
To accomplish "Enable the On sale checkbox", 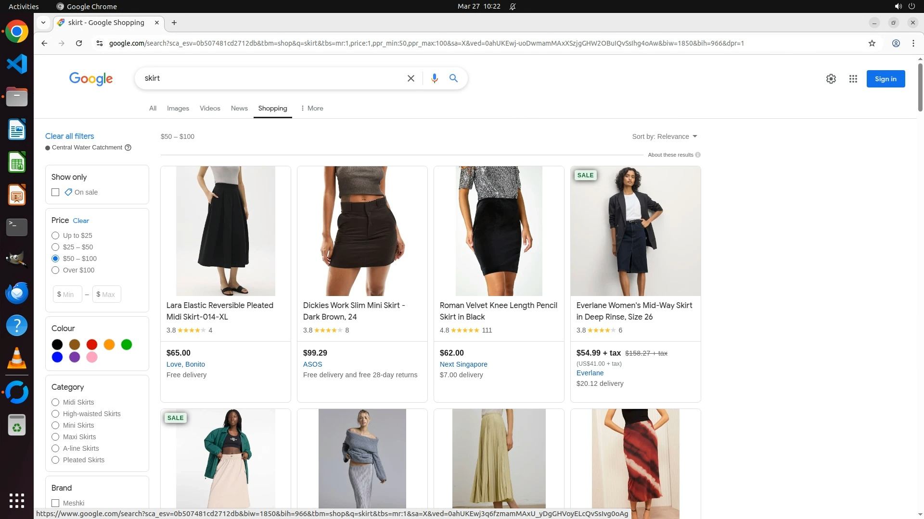I will coord(55,192).
